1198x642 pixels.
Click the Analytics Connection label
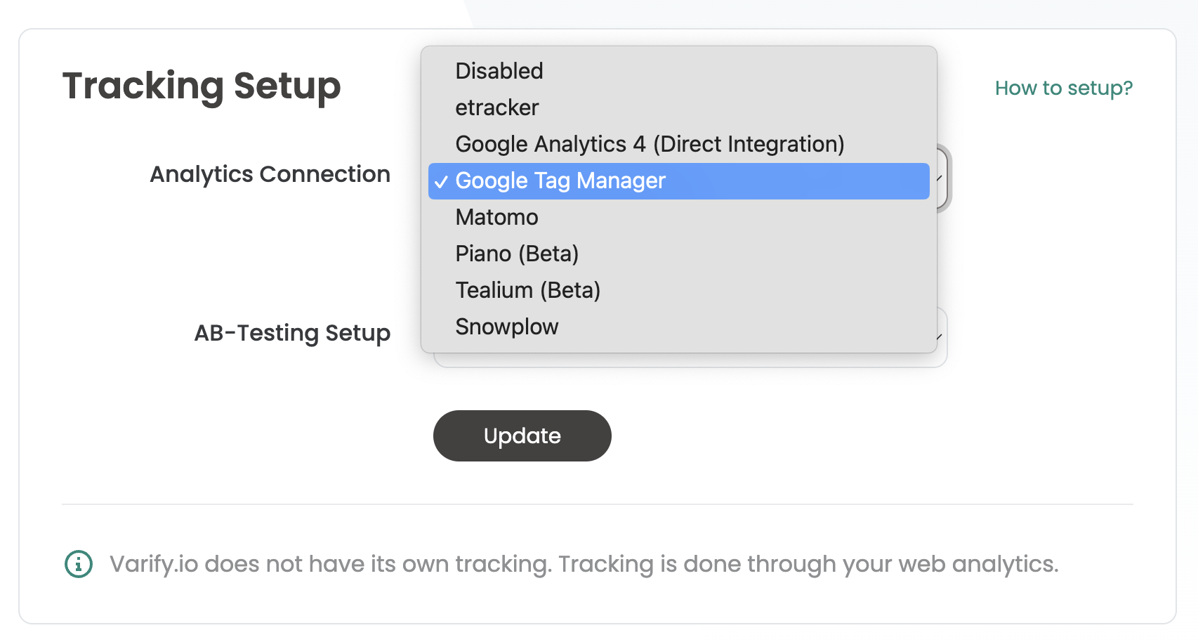click(270, 174)
